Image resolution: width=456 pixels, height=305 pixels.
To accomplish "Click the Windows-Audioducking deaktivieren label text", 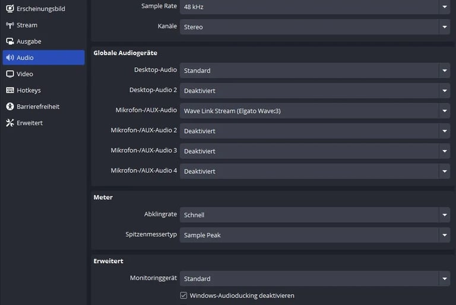I will point(242,295).
